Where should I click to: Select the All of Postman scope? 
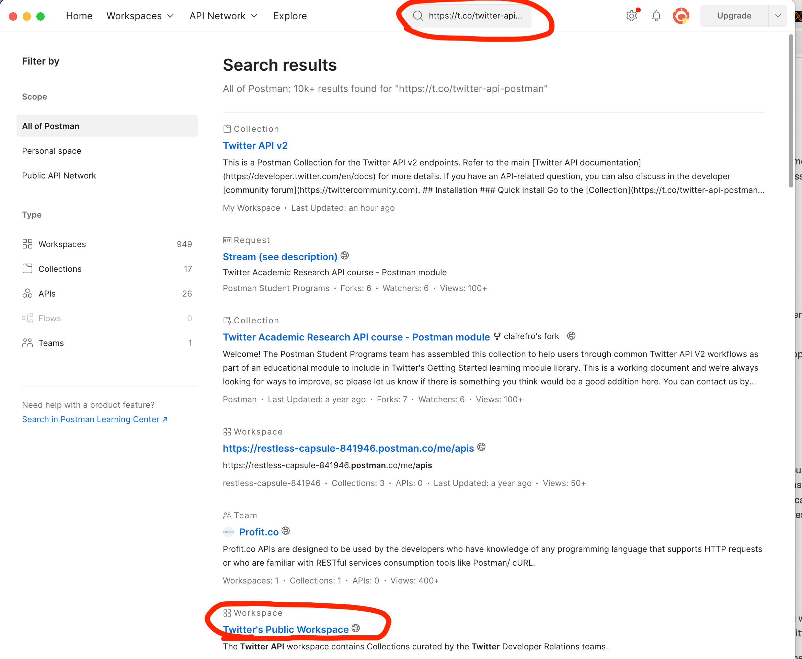(x=107, y=126)
